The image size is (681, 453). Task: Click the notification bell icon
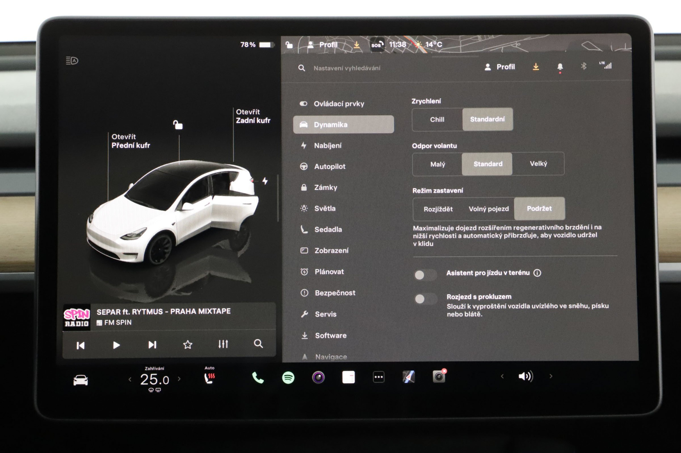(x=560, y=67)
